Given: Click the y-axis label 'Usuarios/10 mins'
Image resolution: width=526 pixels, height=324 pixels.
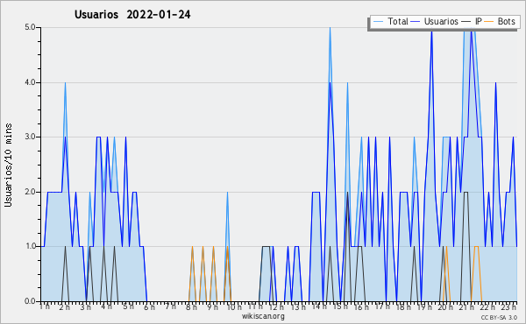Looking at the screenshot, I should point(8,165).
